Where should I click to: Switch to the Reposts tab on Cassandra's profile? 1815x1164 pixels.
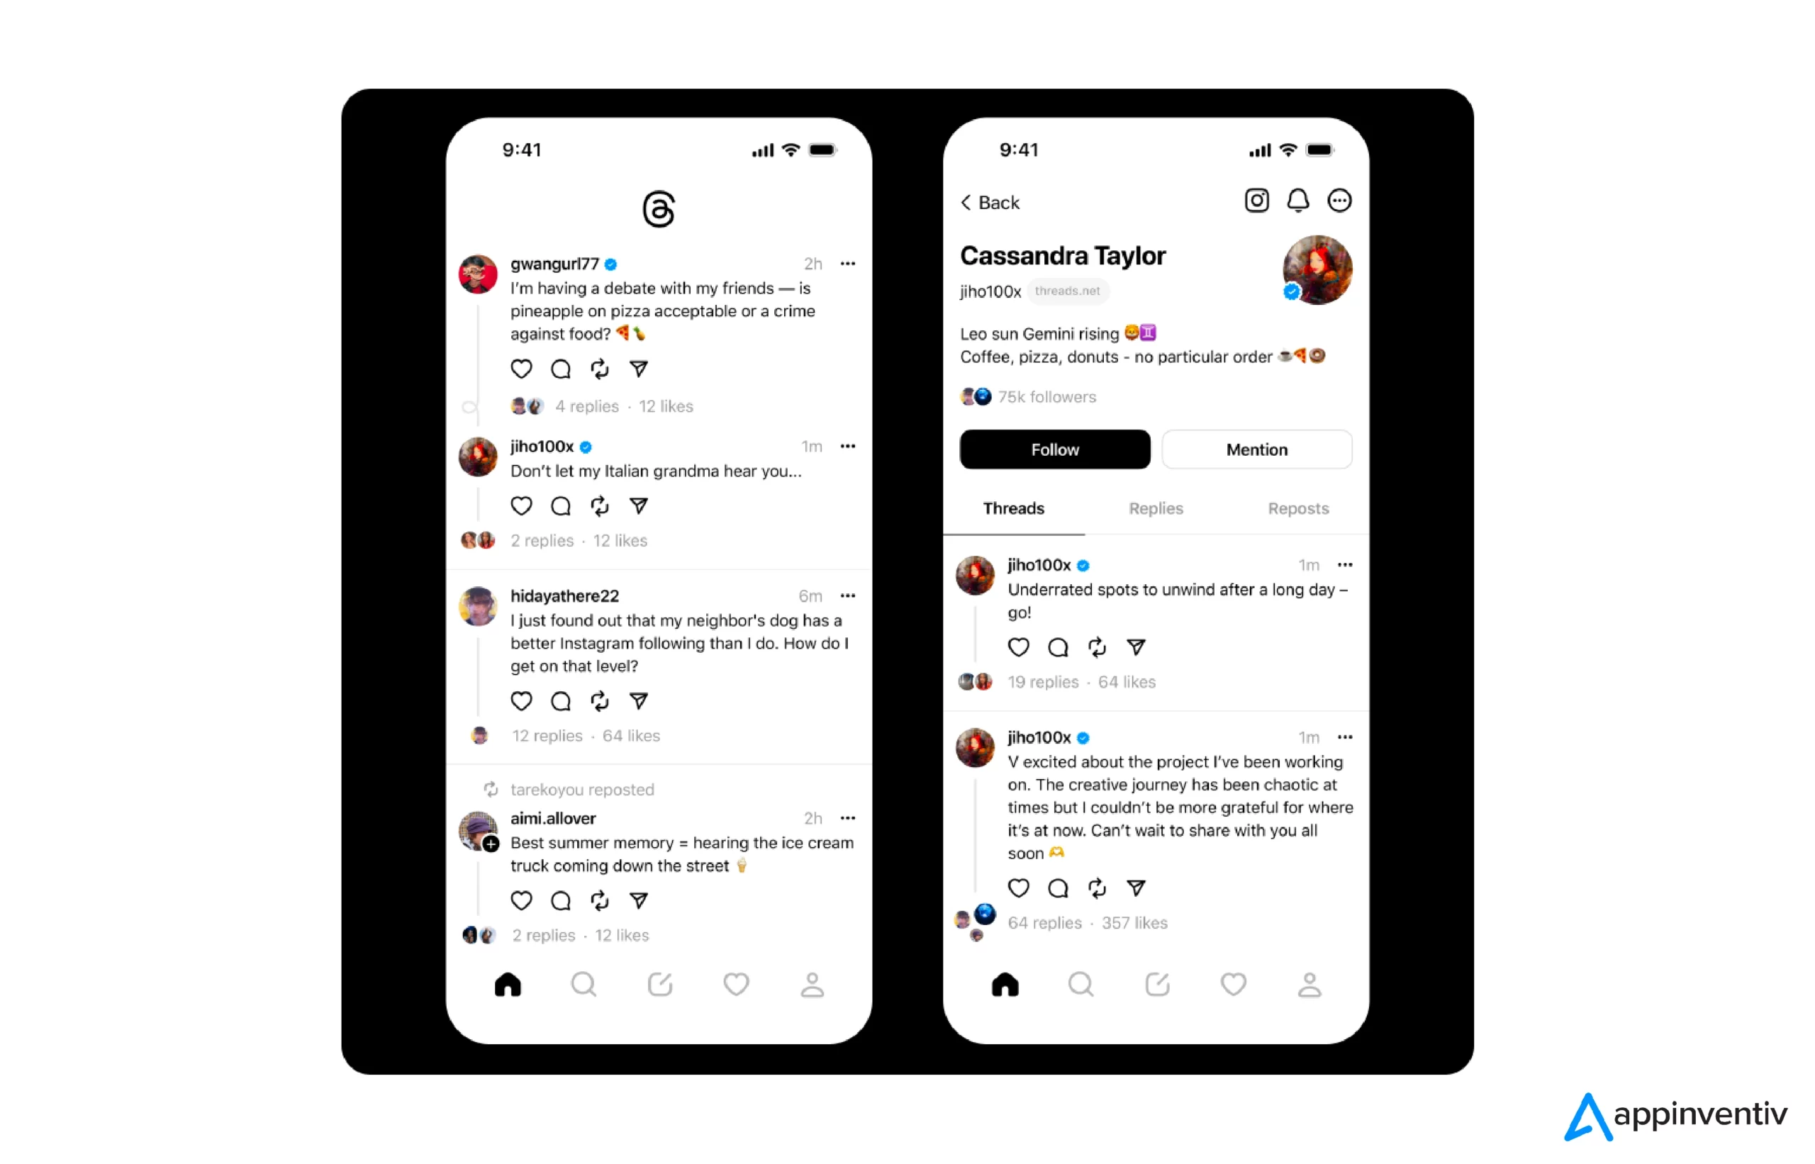click(x=1297, y=509)
